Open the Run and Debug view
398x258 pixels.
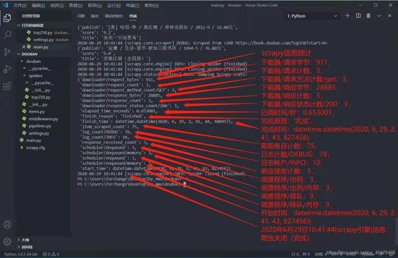[7, 69]
